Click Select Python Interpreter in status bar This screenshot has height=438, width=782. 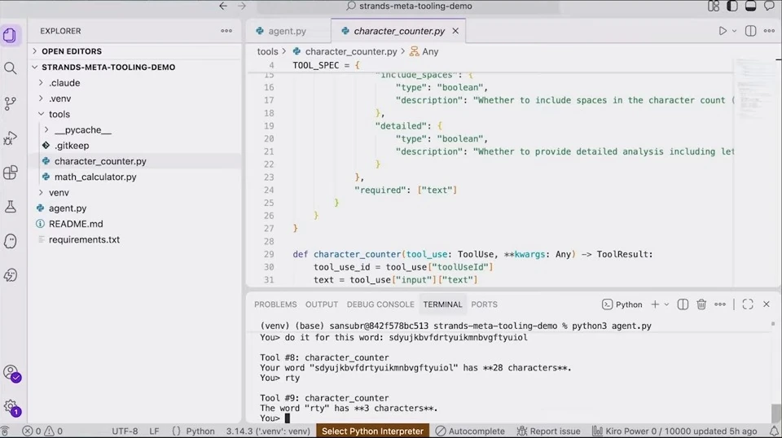click(372, 431)
